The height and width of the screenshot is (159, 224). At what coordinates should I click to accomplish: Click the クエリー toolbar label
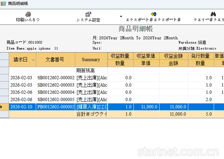(x=209, y=20)
